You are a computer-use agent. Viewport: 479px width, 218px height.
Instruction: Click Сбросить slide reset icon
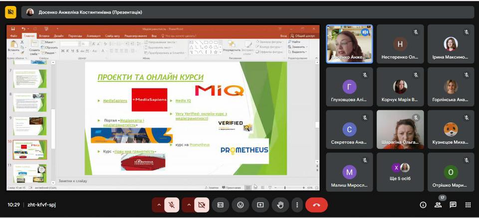tap(49, 48)
